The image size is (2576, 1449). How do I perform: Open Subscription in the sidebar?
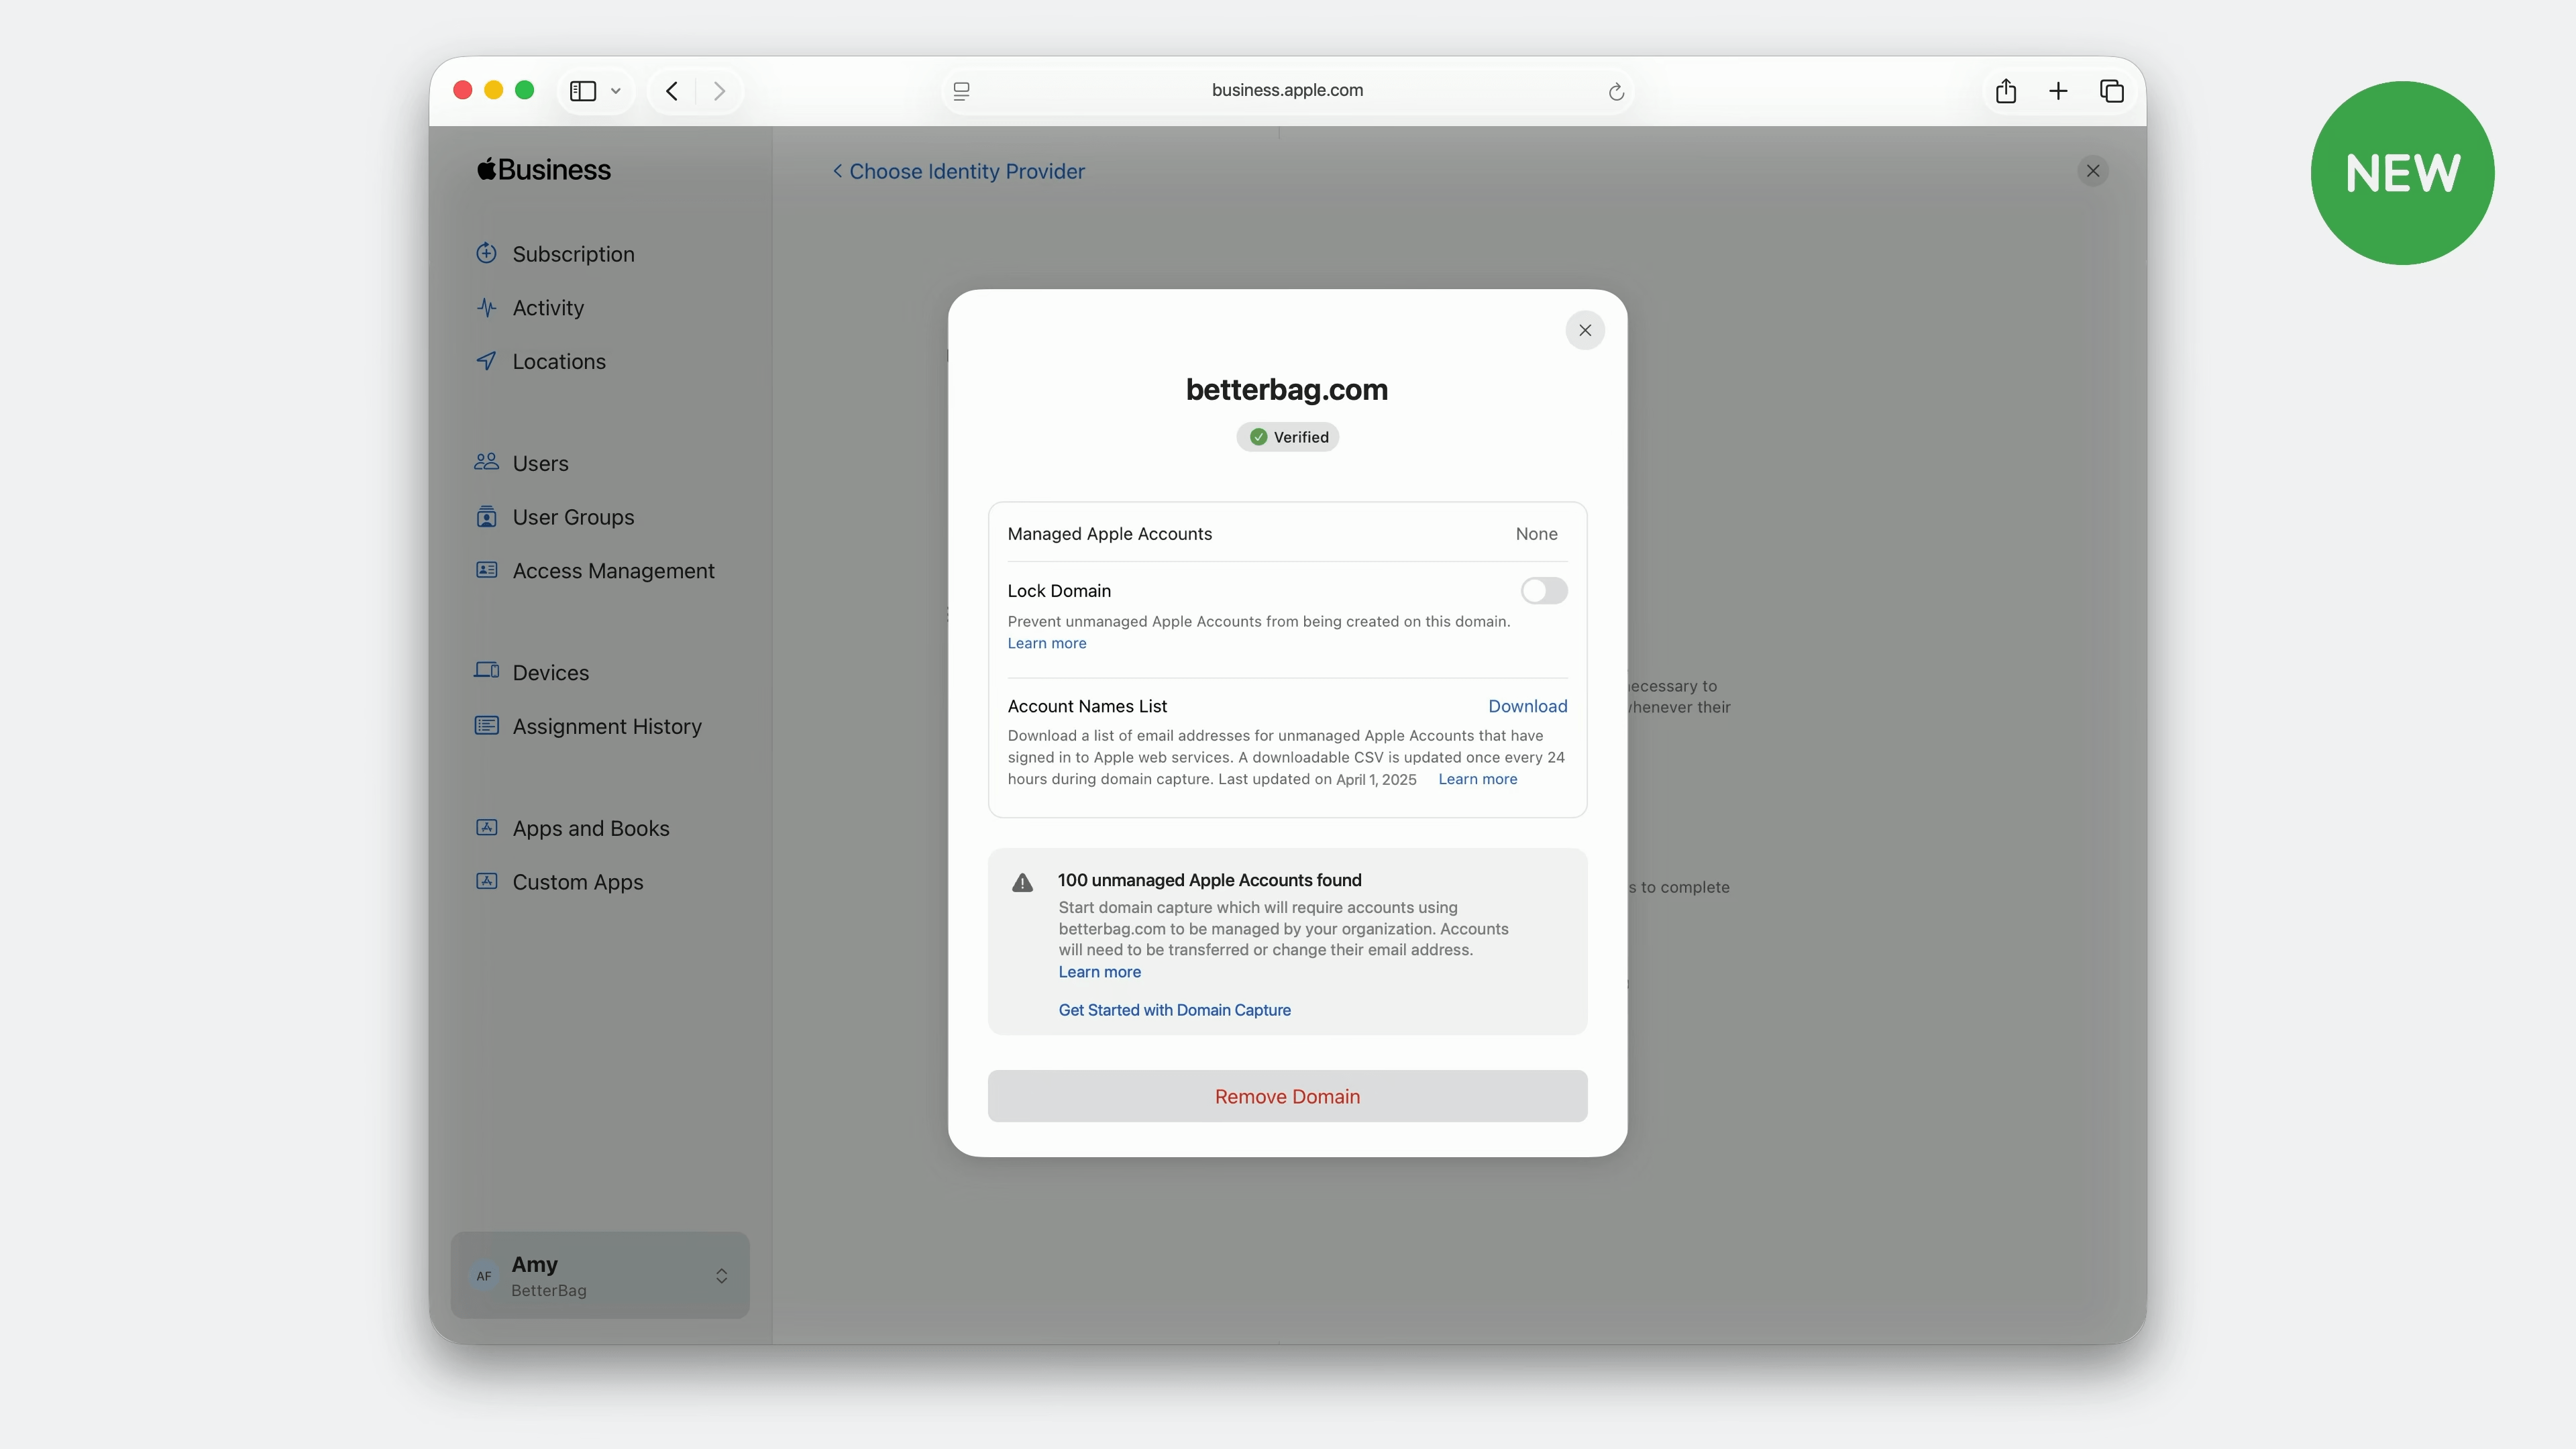[573, 254]
